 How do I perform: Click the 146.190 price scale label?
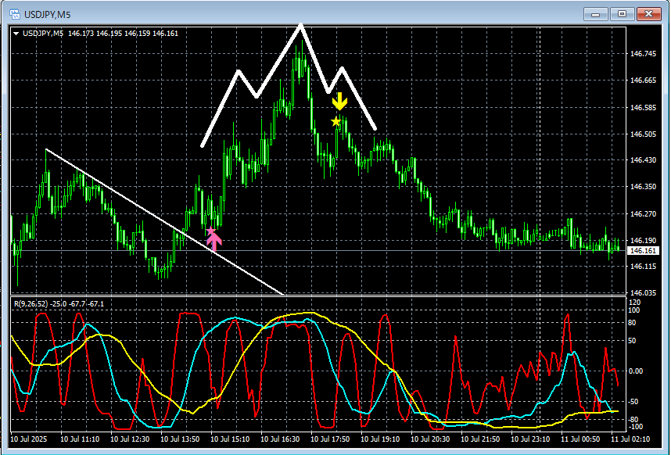(x=643, y=240)
